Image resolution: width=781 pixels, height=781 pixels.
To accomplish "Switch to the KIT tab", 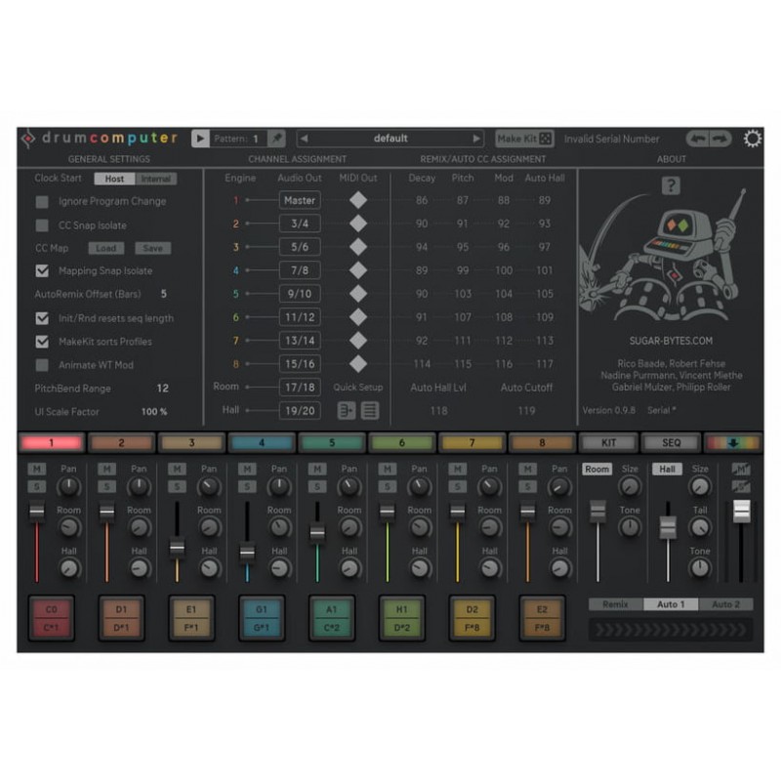I will coord(609,442).
